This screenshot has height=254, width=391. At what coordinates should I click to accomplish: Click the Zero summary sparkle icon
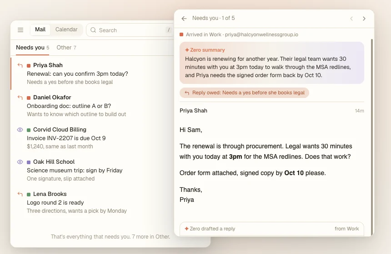[187, 50]
